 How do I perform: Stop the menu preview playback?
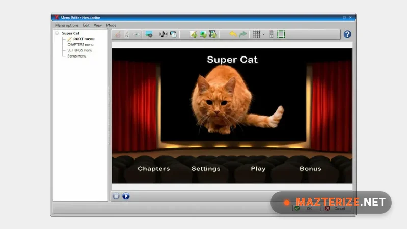click(116, 196)
